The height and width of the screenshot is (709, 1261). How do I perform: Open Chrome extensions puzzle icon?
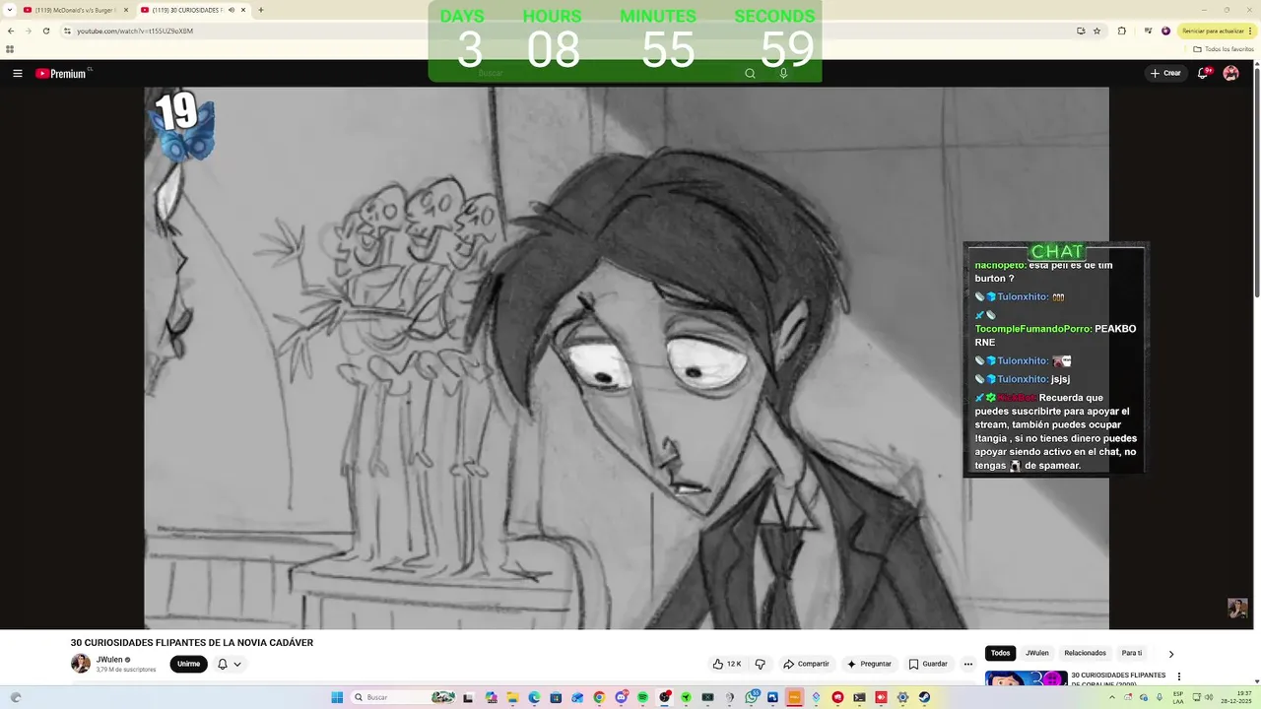click(x=1121, y=31)
